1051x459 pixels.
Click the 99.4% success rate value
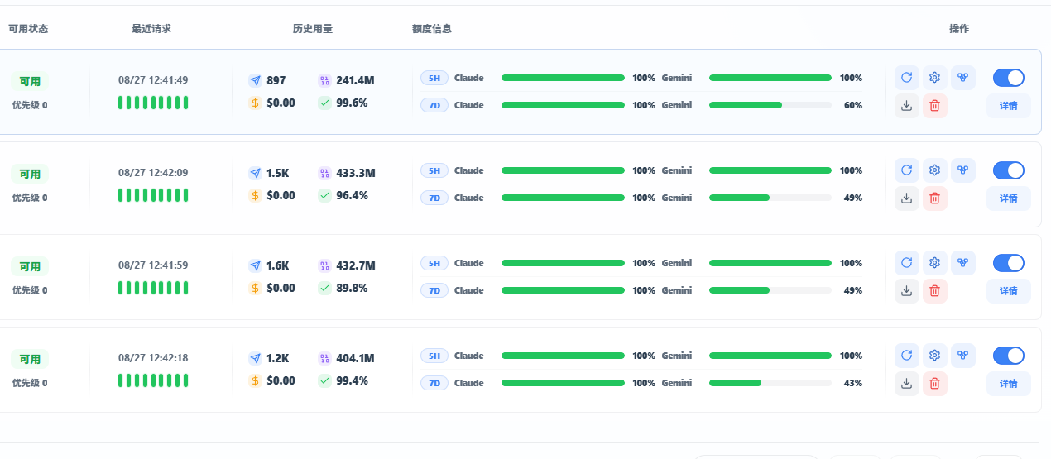point(353,381)
